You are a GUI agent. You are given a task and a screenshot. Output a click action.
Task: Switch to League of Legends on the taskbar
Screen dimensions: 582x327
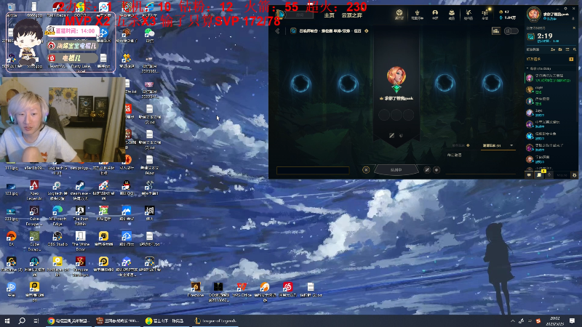click(215, 320)
